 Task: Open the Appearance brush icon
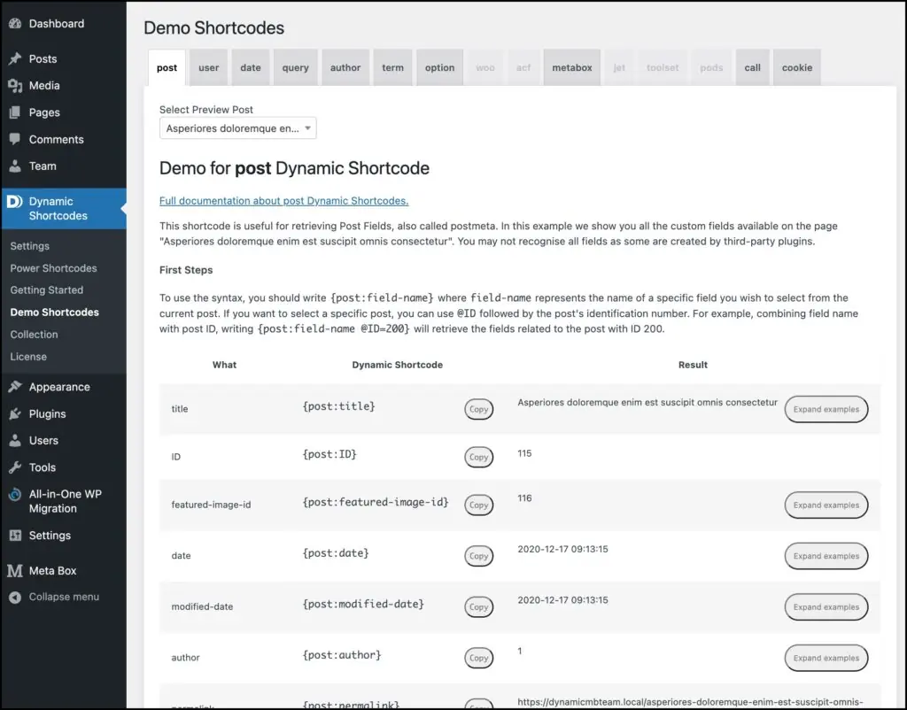point(14,387)
